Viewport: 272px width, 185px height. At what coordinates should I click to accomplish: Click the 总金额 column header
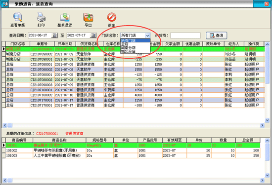[248, 140]
